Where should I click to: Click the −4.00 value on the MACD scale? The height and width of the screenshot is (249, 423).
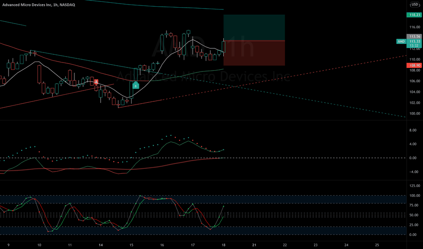[413, 172]
